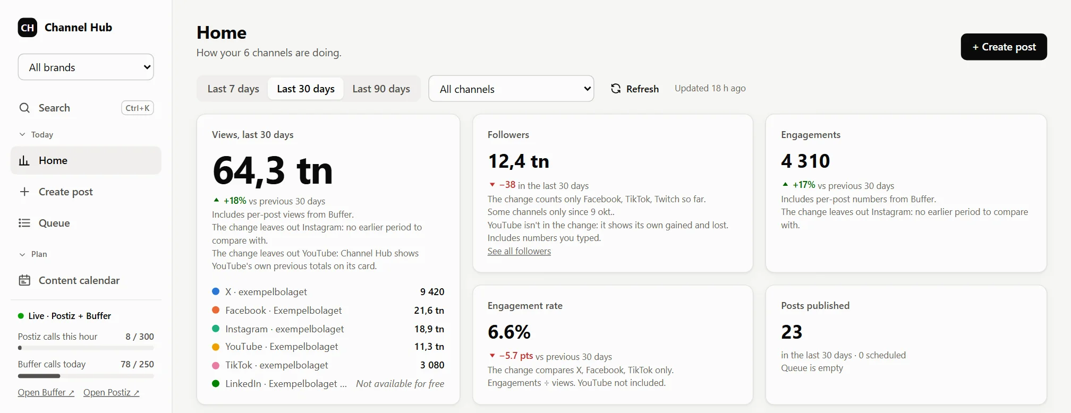Click the 18,9 tn views value
This screenshot has width=1071, height=413.
pos(429,329)
